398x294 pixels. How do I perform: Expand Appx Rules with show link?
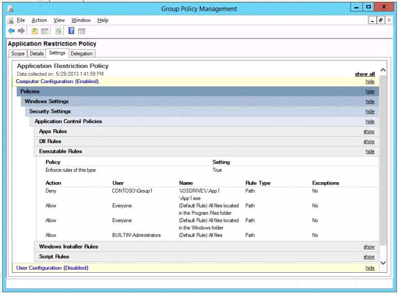coord(369,132)
